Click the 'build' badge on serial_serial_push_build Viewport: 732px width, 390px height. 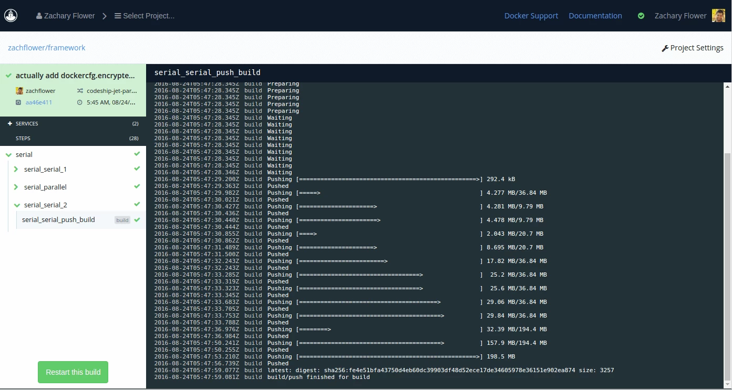(x=122, y=220)
